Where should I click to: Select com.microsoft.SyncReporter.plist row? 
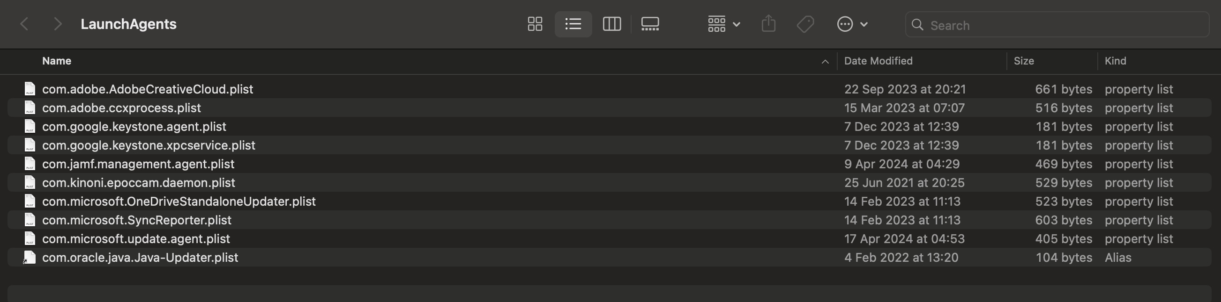tap(136, 220)
